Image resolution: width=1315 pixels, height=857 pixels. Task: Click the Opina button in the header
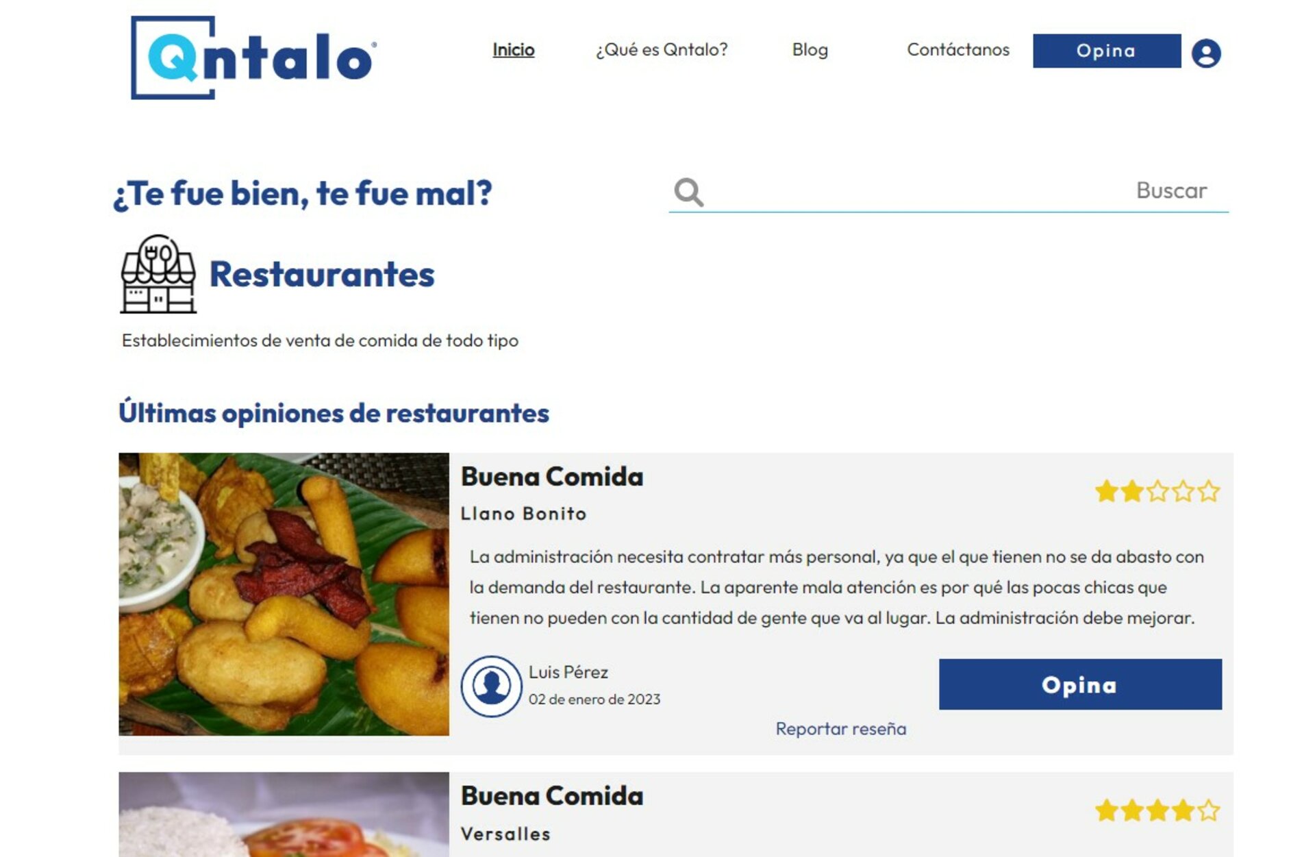pyautogui.click(x=1107, y=51)
